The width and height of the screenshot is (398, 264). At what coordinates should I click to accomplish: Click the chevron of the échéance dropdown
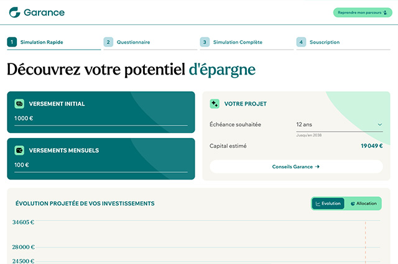coord(380,124)
